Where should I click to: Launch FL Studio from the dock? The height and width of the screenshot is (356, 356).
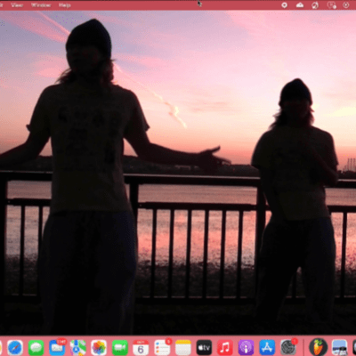[318, 347]
